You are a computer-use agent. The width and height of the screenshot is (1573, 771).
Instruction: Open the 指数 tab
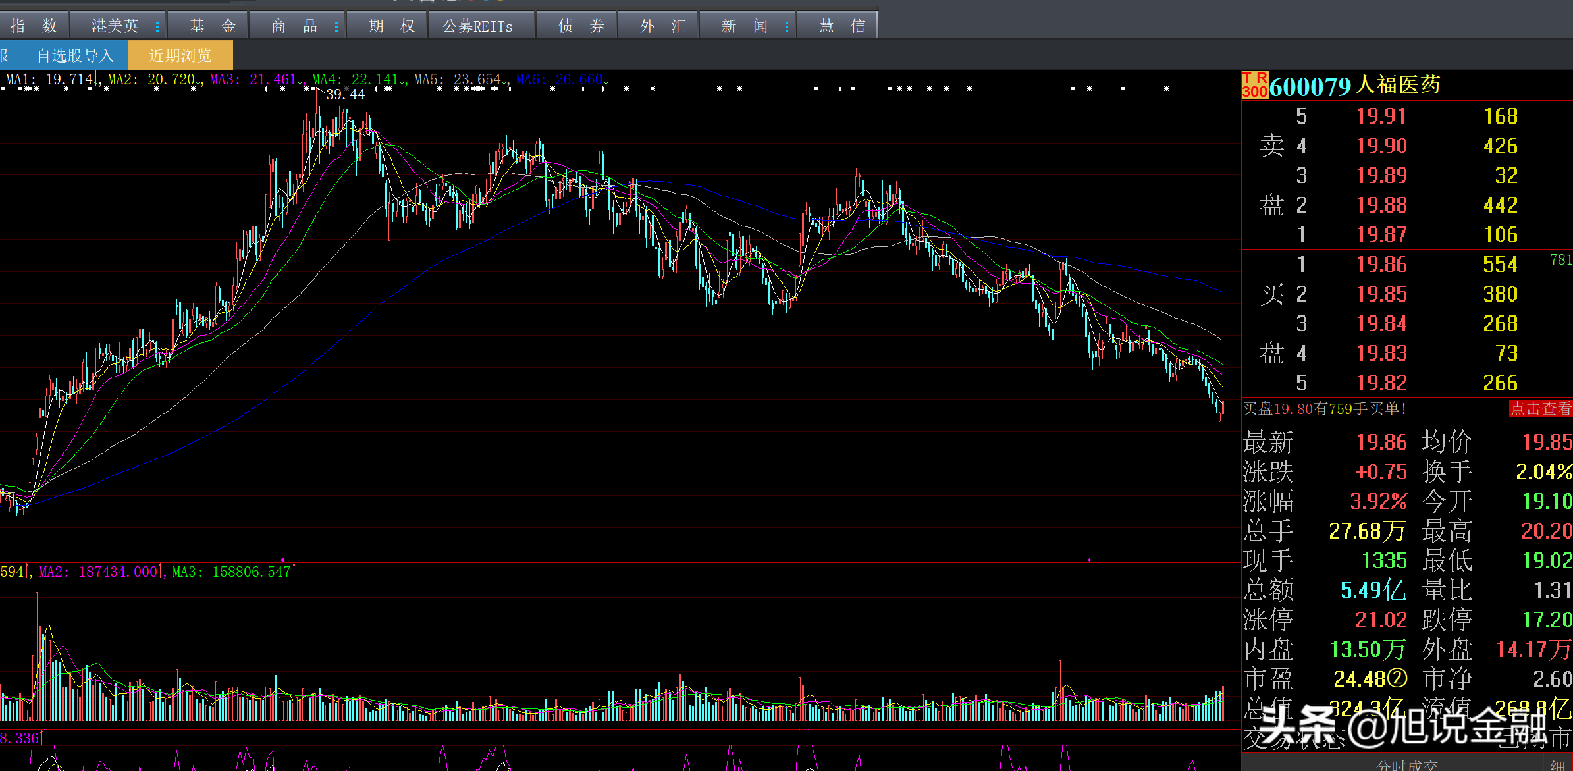pyautogui.click(x=34, y=26)
